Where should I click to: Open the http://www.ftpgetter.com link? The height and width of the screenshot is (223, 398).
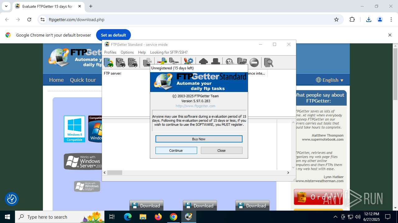click(196, 106)
